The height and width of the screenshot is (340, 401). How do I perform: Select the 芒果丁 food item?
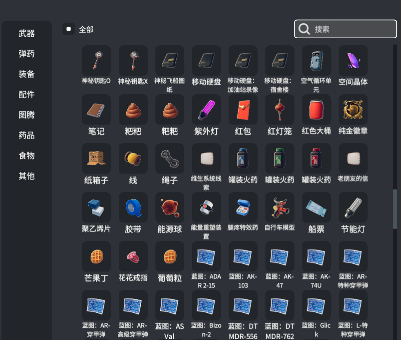coord(96,256)
